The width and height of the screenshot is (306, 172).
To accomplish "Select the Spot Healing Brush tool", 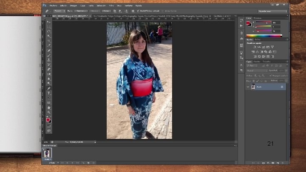I will click(49, 51).
